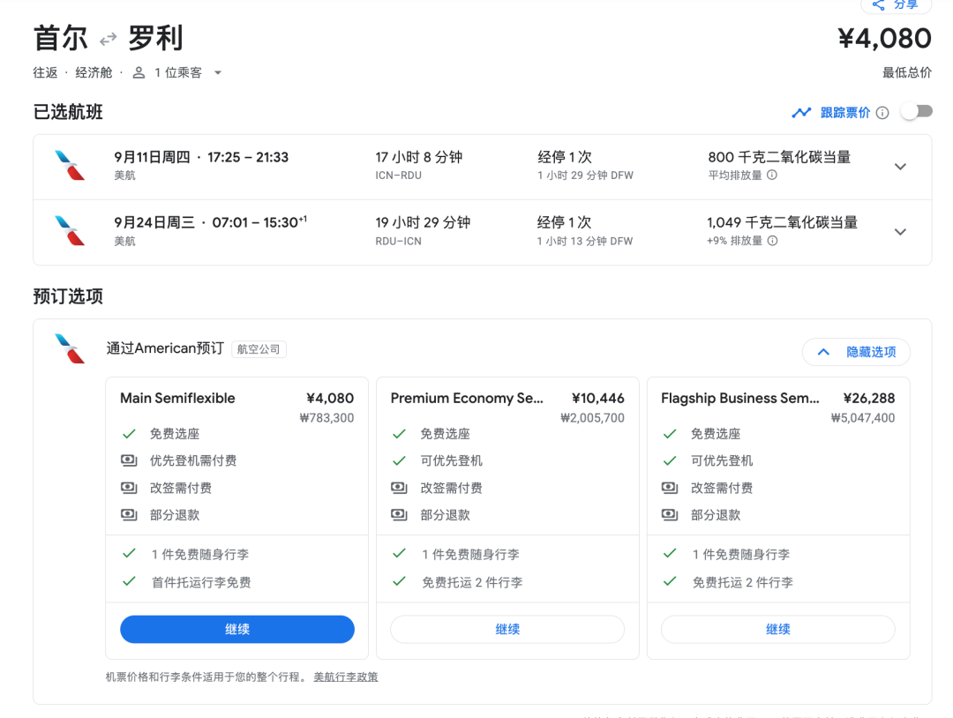953x718 pixels.
Task: Open the 1 位乘客 passenger dropdown
Action: click(218, 72)
